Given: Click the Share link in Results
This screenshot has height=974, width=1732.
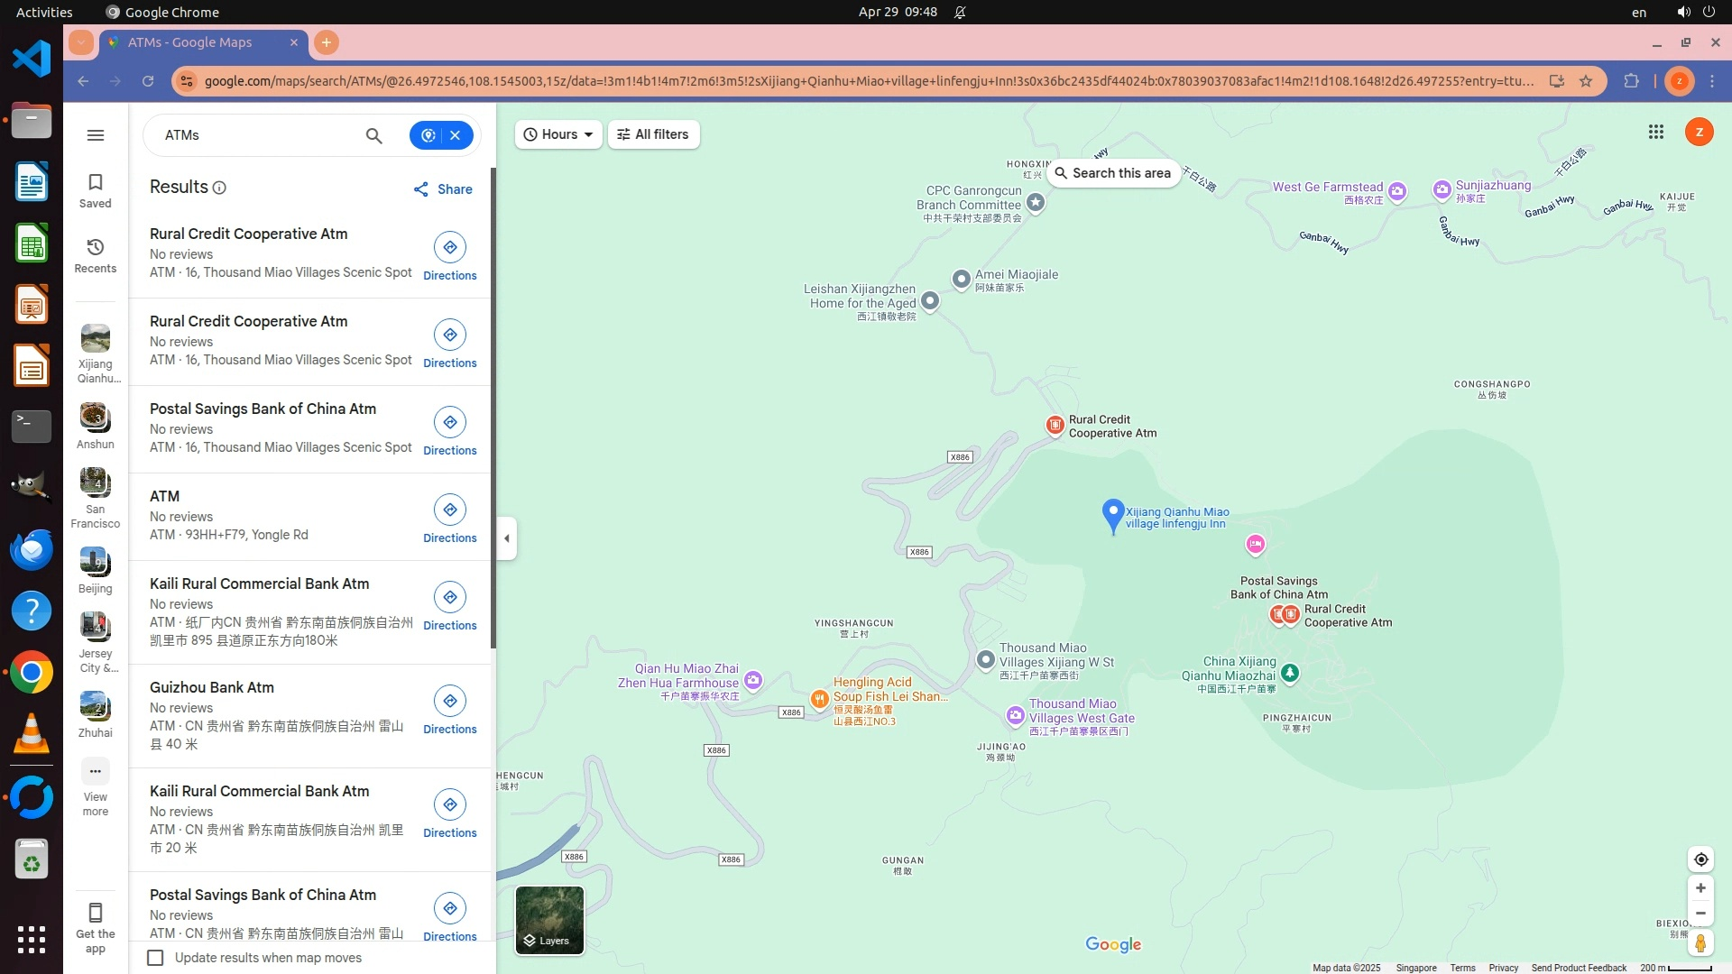Looking at the screenshot, I should pyautogui.click(x=443, y=189).
